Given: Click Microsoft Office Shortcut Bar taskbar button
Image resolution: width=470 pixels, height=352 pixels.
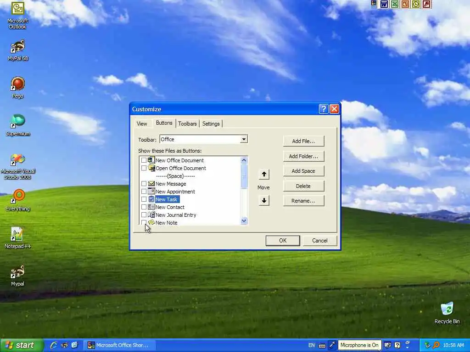Looking at the screenshot, I should pyautogui.click(x=120, y=345).
